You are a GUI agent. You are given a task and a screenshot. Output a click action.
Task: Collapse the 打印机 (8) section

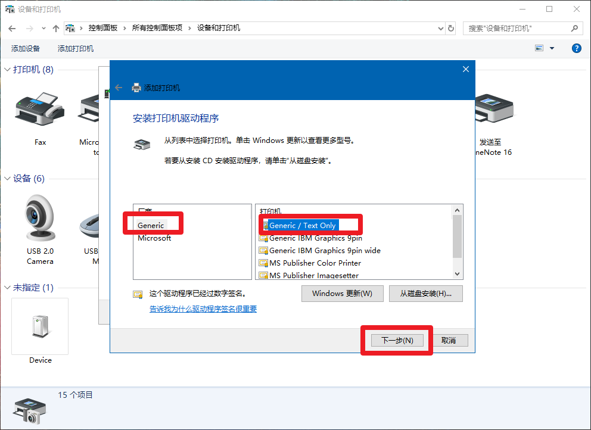coord(7,70)
